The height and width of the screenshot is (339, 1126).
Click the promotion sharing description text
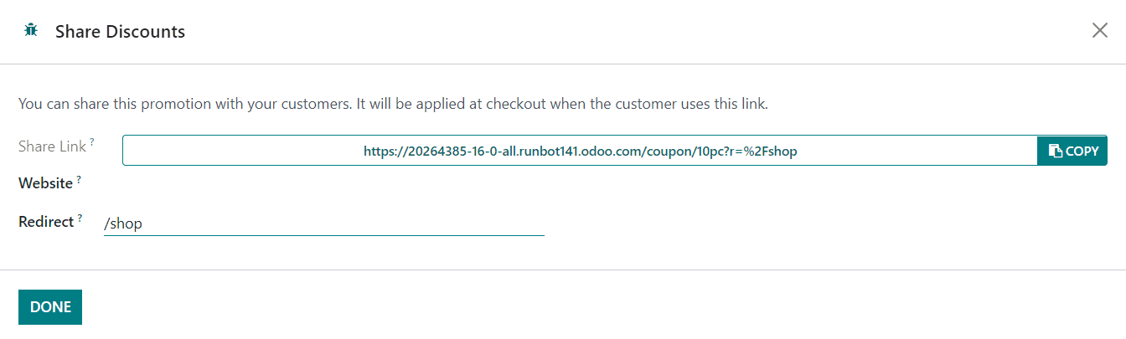click(x=393, y=105)
